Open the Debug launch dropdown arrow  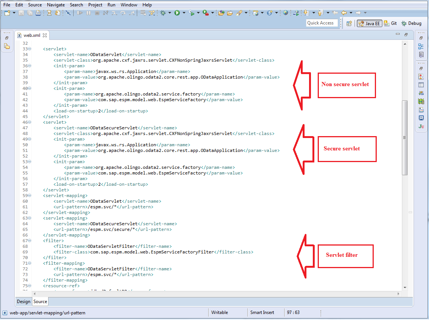click(170, 13)
